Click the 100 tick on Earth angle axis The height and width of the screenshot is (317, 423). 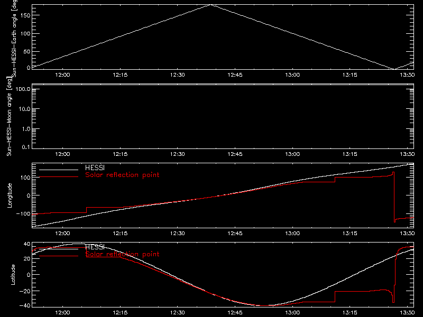click(x=25, y=34)
